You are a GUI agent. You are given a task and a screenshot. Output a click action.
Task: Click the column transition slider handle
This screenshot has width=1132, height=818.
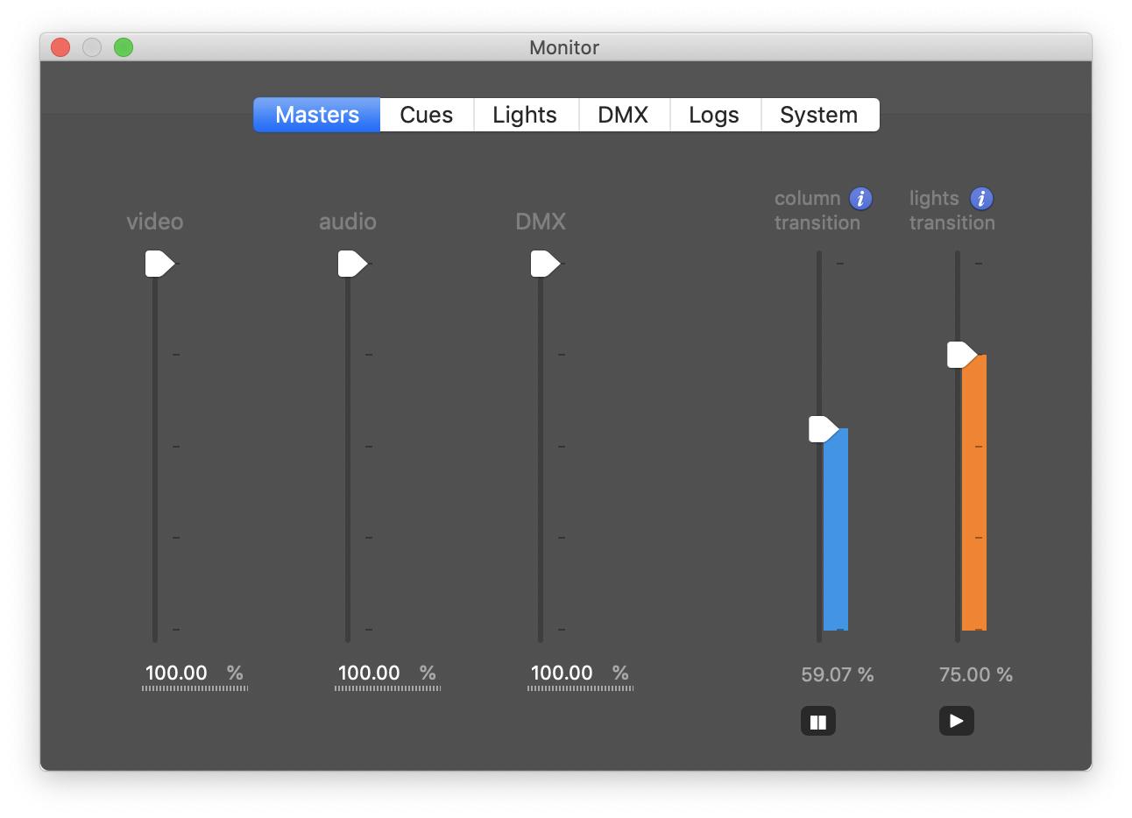coord(822,429)
